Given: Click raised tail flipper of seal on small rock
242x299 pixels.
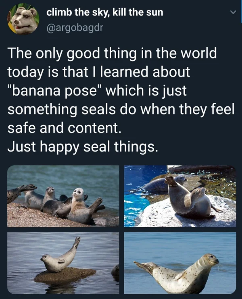Looking at the screenshot, I should (x=77, y=243).
